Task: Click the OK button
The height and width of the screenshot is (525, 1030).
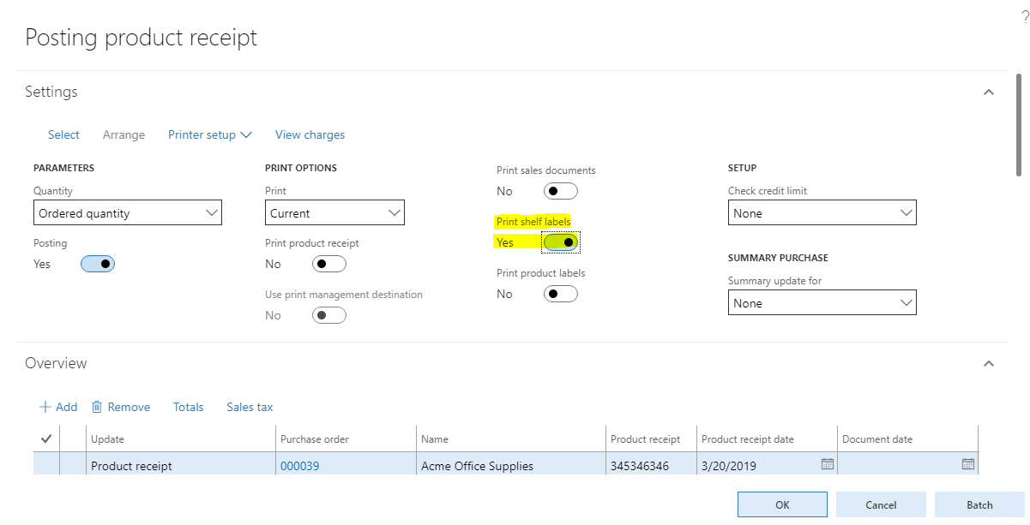Action: 782,504
